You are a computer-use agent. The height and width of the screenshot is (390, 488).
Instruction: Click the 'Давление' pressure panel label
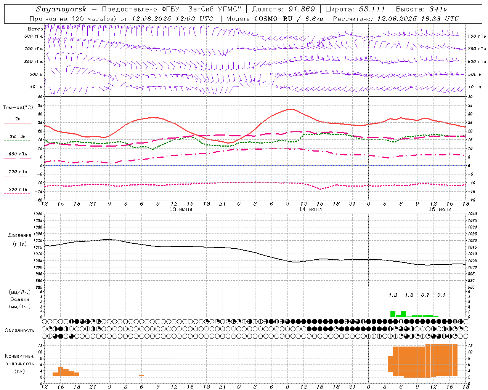click(x=20, y=235)
